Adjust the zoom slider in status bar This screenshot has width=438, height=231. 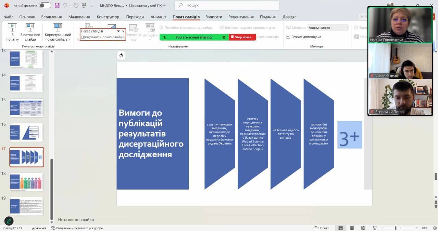[x=396, y=228]
